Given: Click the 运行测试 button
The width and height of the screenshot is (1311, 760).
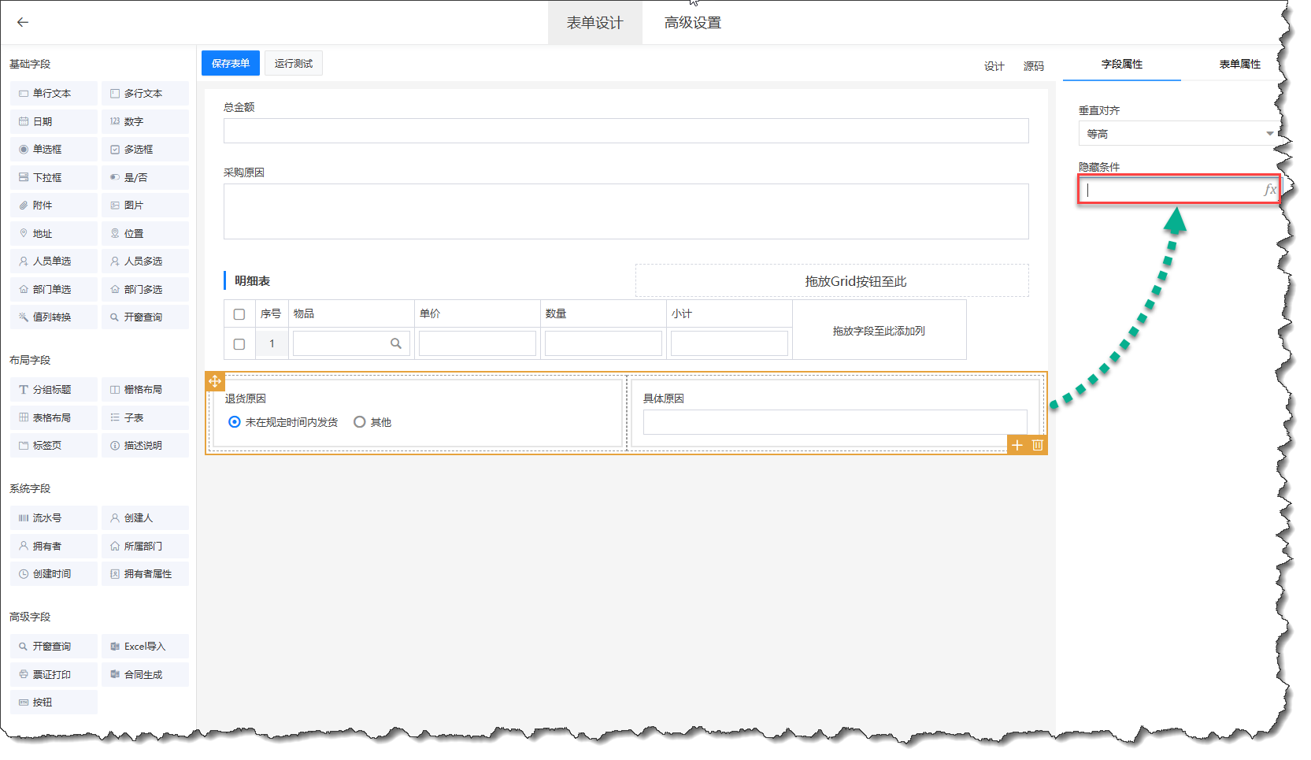Looking at the screenshot, I should [294, 63].
